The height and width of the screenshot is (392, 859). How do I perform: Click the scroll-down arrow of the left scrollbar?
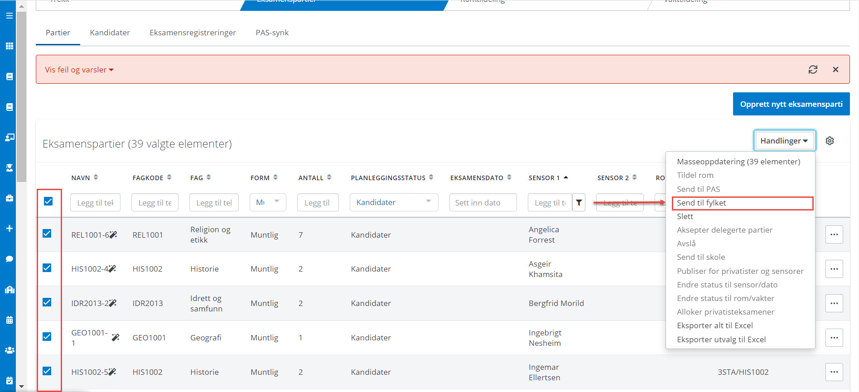pos(21,387)
